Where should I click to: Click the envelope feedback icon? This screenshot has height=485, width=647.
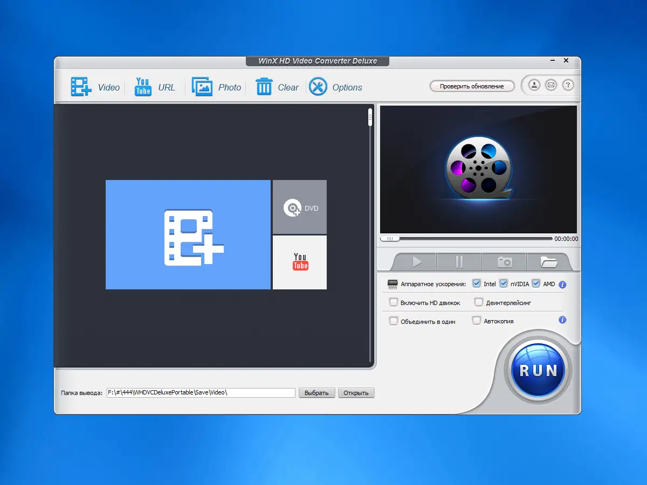[551, 85]
